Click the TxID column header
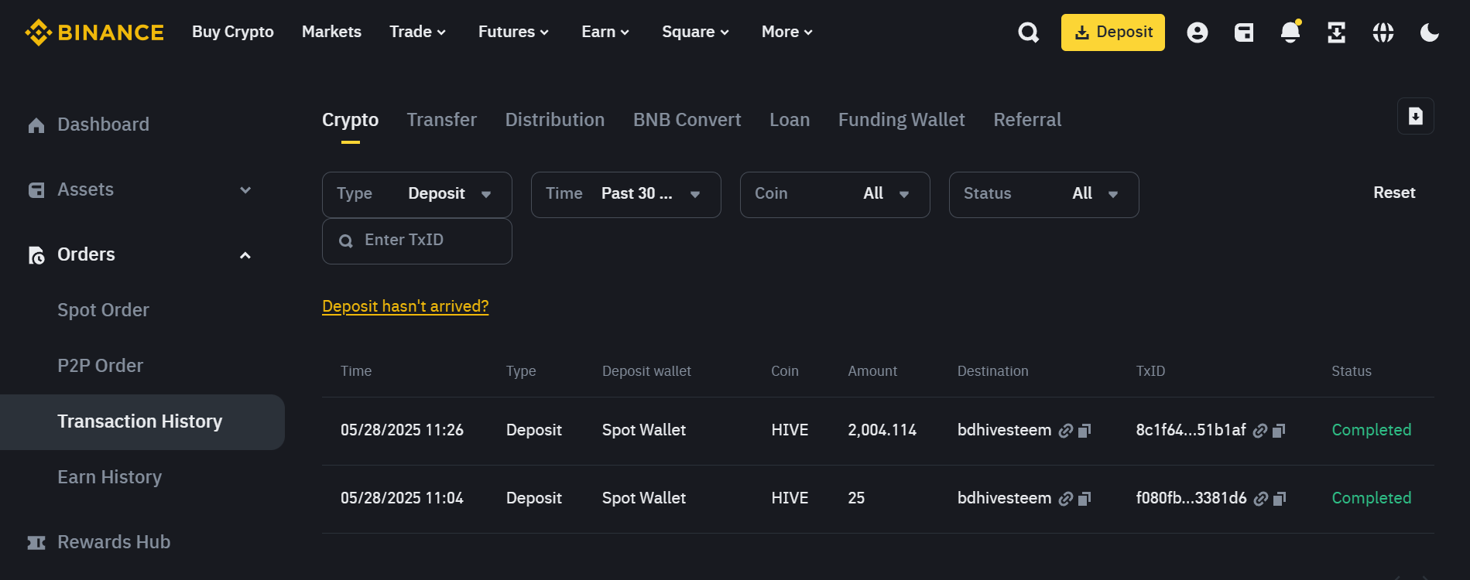 1150,371
